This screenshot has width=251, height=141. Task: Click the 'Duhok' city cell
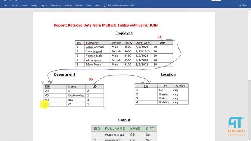[164, 98]
